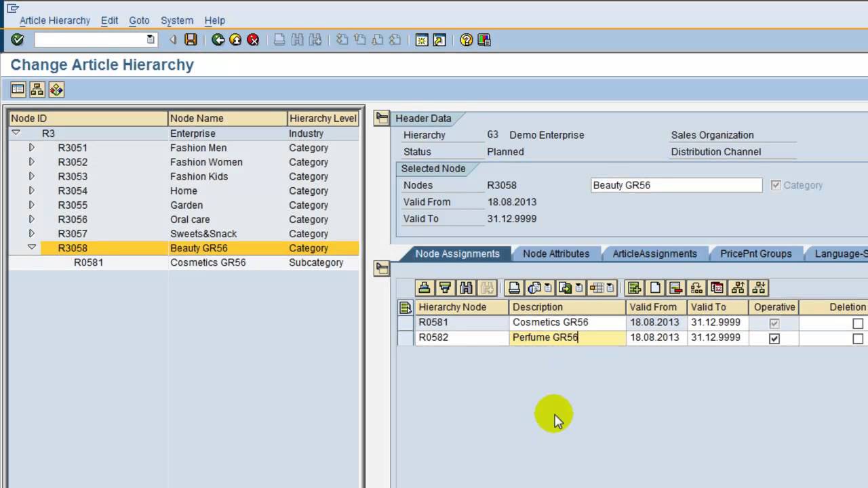This screenshot has width=868, height=488.
Task: Toggle Operative checkbox for R0582 row
Action: point(774,338)
